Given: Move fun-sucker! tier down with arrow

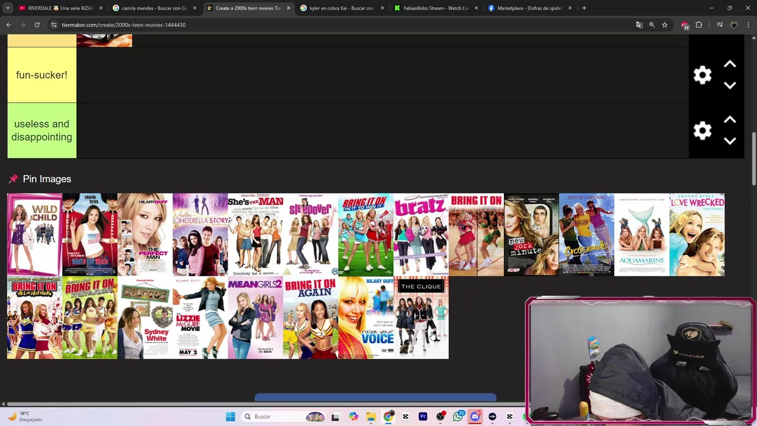Looking at the screenshot, I should click(730, 86).
